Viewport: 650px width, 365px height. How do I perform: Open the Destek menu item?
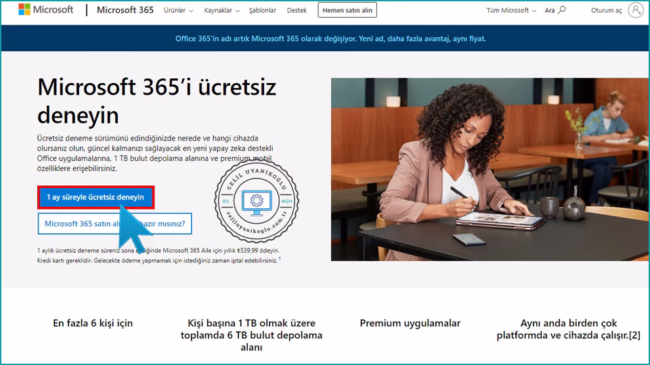click(297, 10)
